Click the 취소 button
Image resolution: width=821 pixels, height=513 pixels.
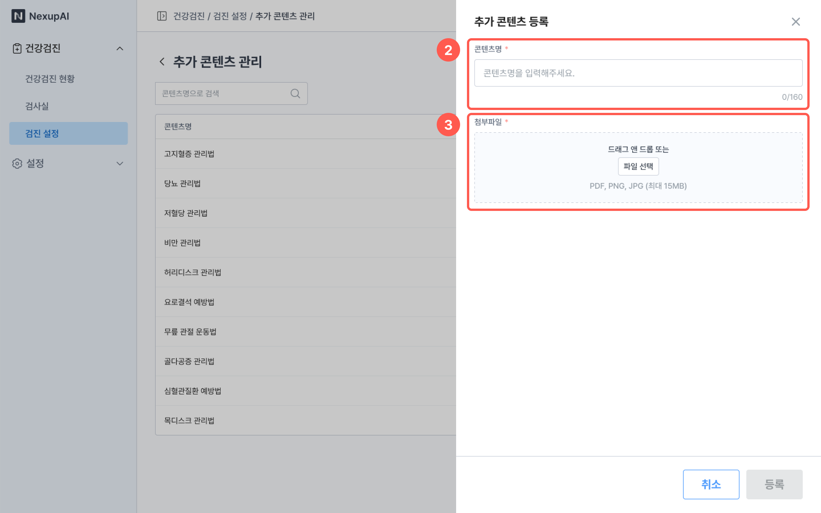coord(711,484)
